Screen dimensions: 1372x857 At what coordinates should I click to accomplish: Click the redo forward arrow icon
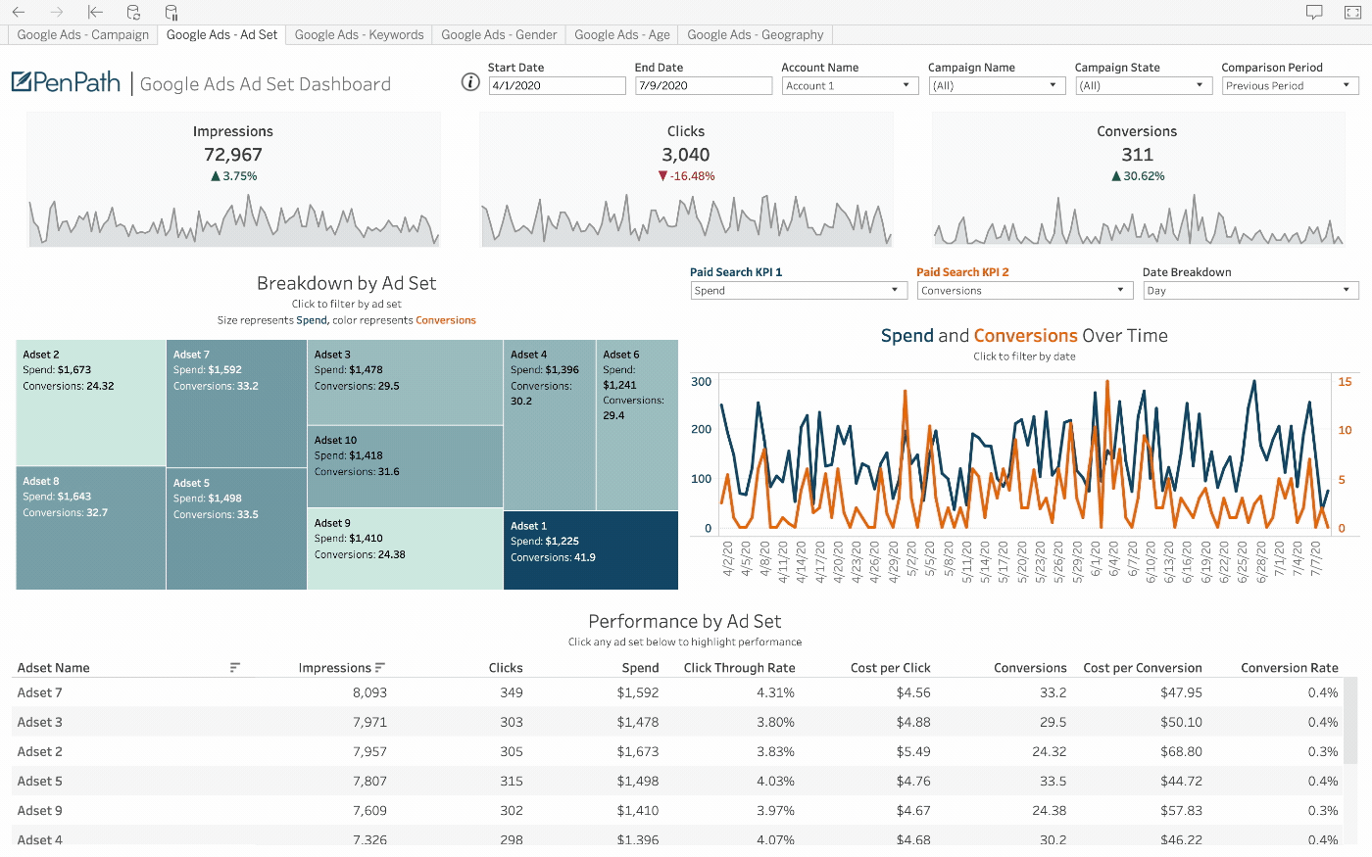coord(56,12)
